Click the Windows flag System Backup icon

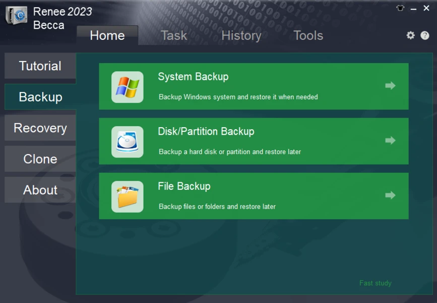(128, 87)
